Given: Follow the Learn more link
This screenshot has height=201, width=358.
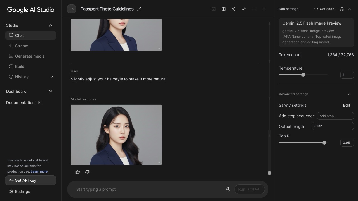Looking at the screenshot, I should [39, 171].
